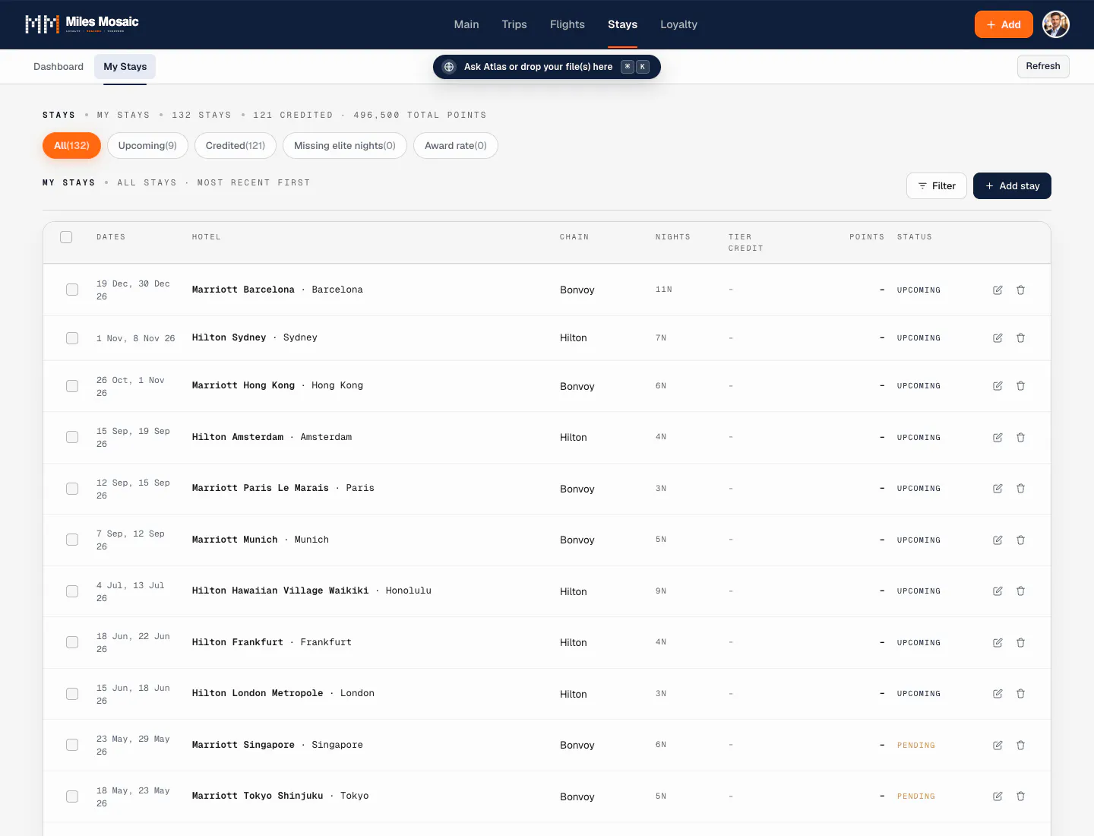
Task: Open the Main section
Action: click(466, 24)
